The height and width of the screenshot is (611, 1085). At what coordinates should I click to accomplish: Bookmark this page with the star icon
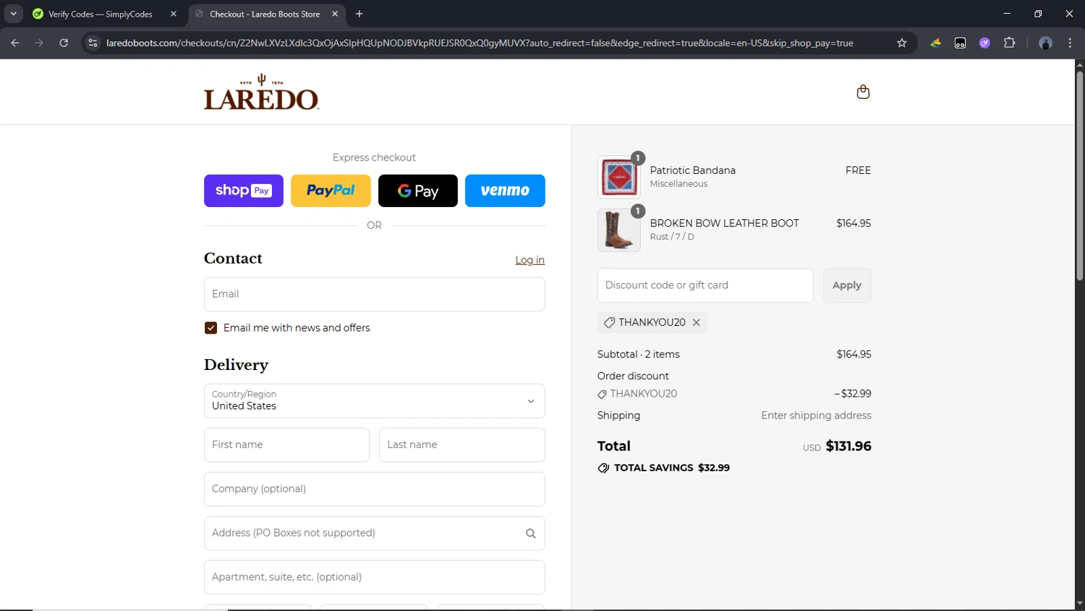(x=901, y=43)
